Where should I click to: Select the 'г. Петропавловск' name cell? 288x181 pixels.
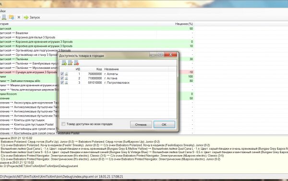click(117, 83)
